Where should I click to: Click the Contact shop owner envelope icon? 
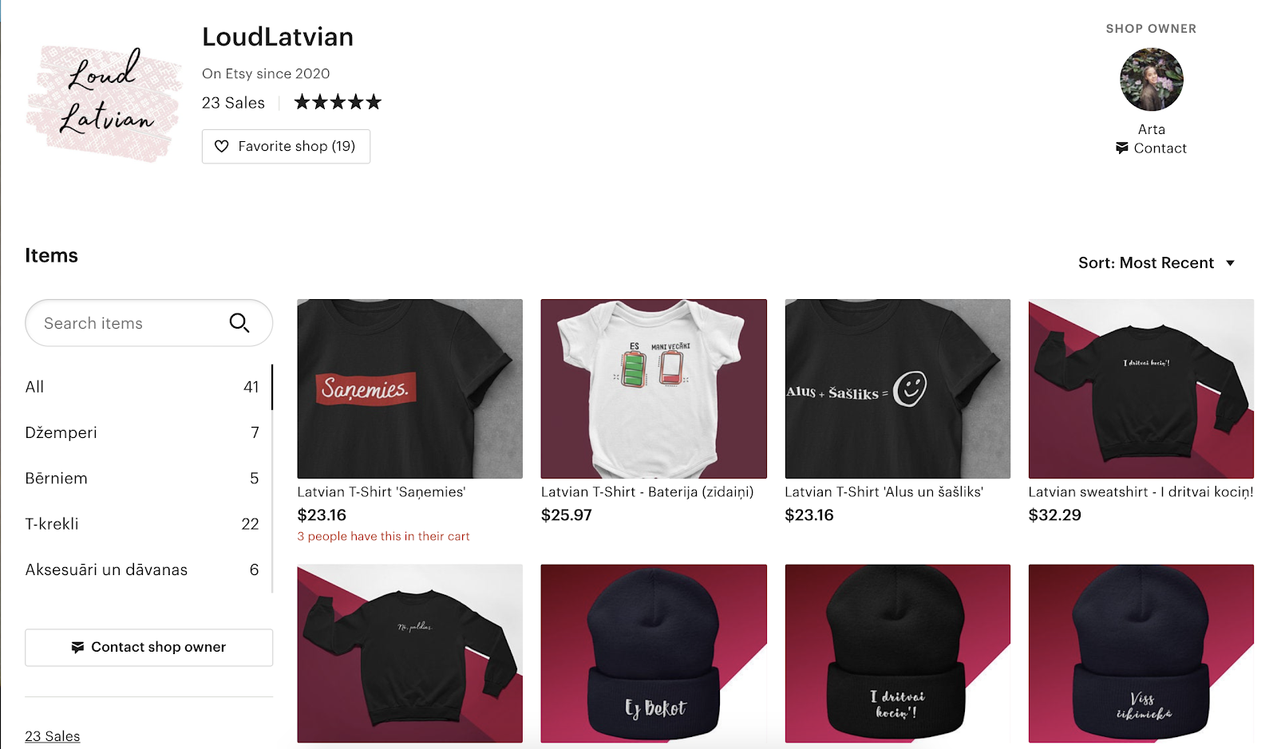coord(77,648)
